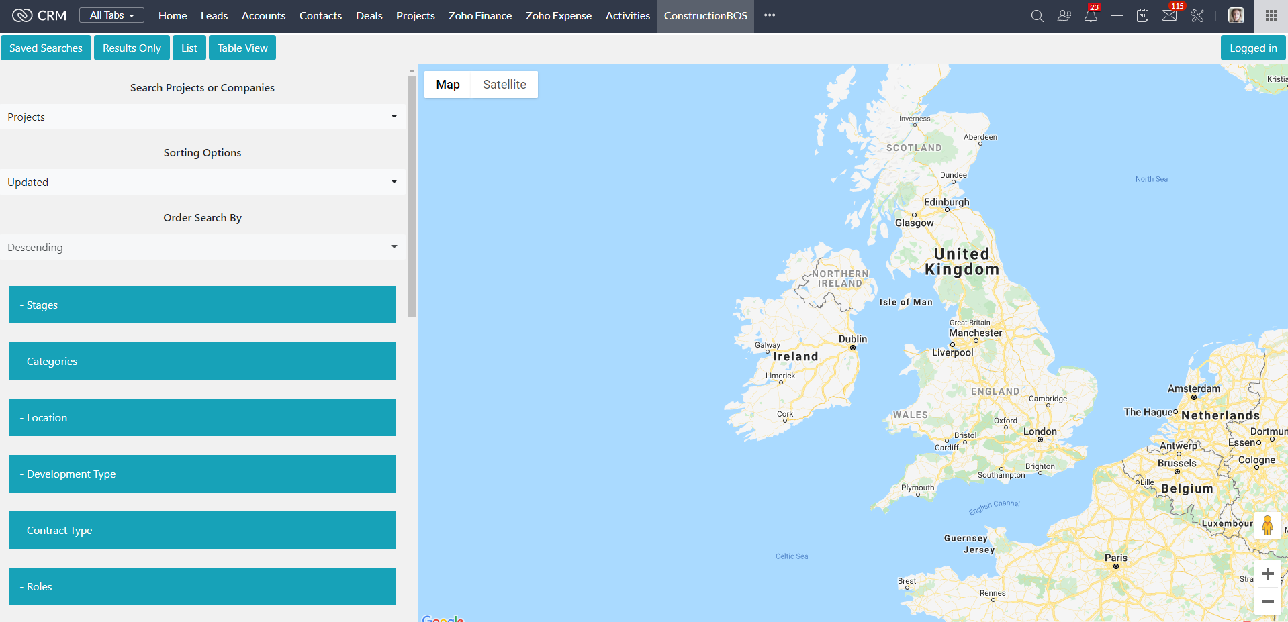Open the All Tabs dropdown
1288x622 pixels.
point(111,15)
